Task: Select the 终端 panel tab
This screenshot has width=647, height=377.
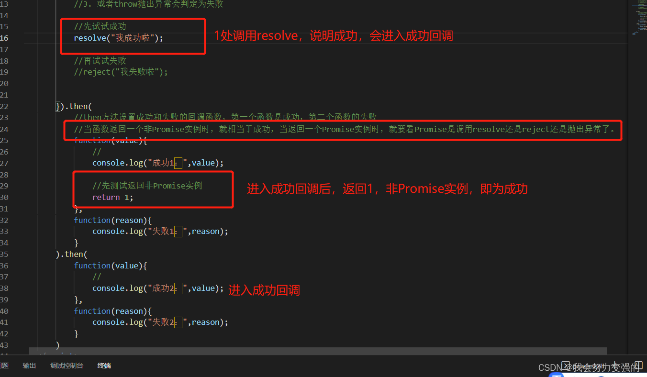Action: 104,366
